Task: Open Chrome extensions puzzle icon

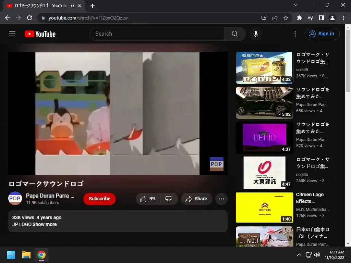Action: click(299, 18)
